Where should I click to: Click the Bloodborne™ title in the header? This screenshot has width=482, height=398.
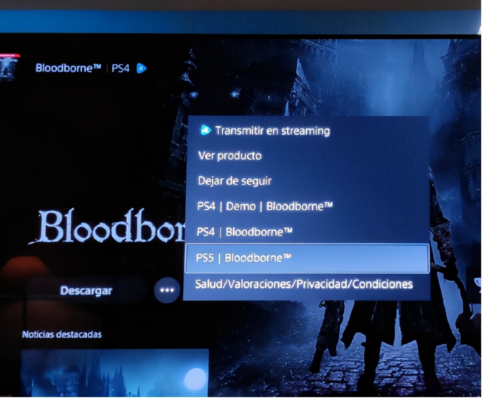[x=68, y=68]
